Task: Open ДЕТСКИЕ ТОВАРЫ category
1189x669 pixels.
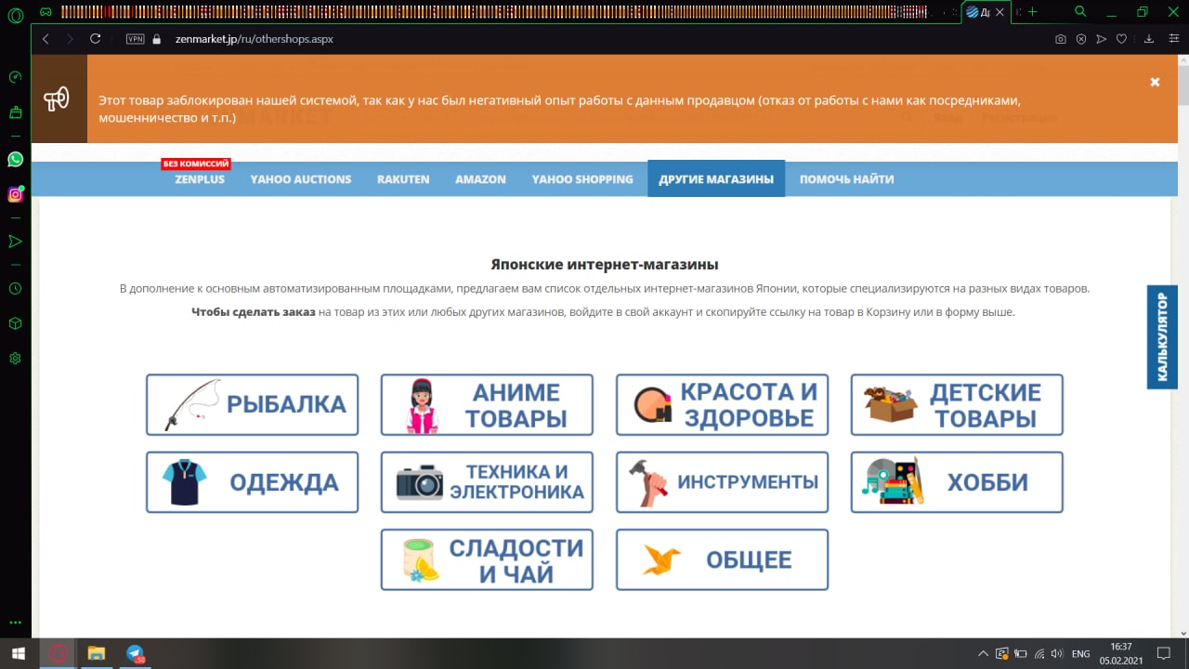Action: 957,404
